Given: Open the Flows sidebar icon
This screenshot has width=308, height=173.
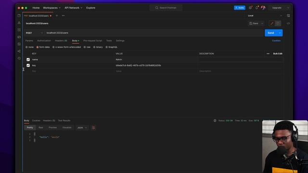Looking at the screenshot, I should (x=19, y=51).
